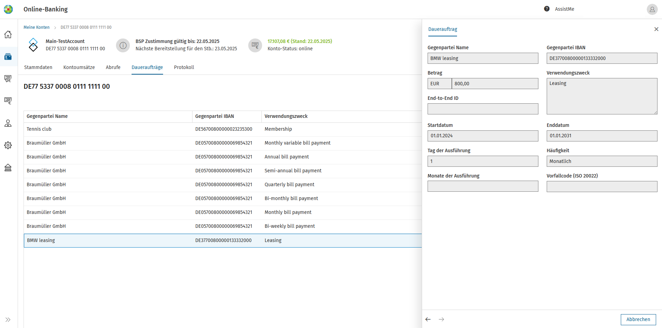This screenshot has width=662, height=328.
Task: Click the AssistMe help question mark icon
Action: point(547,9)
